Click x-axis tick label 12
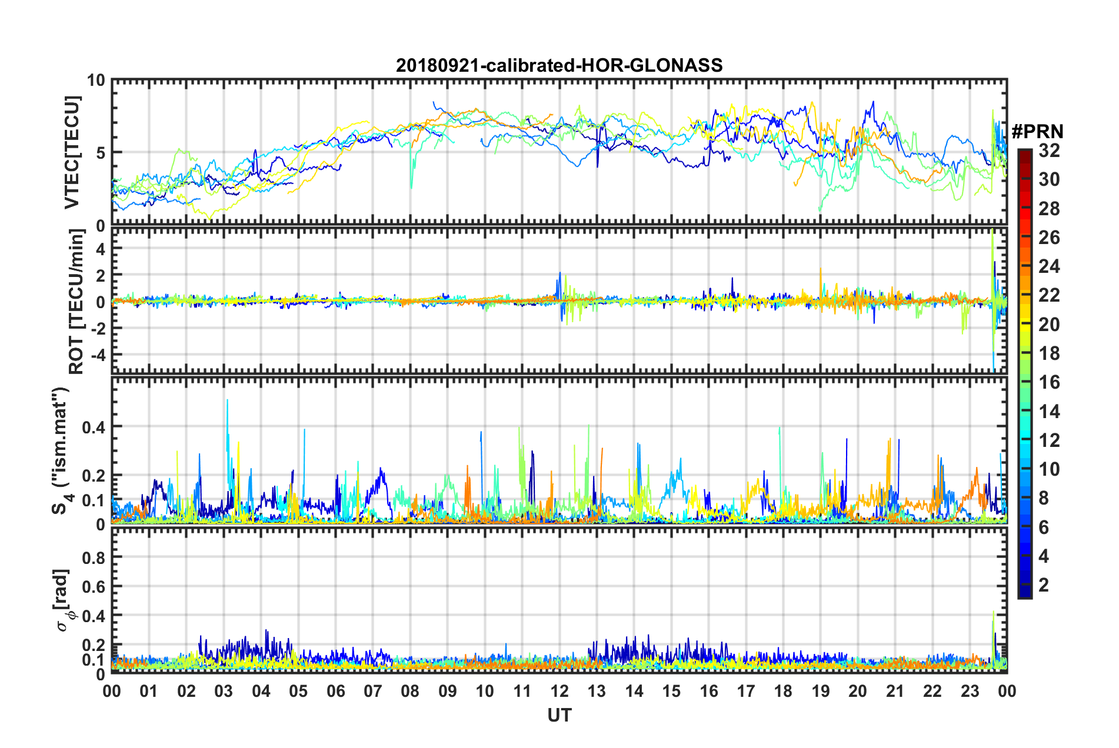This screenshot has width=1119, height=748. pyautogui.click(x=559, y=691)
